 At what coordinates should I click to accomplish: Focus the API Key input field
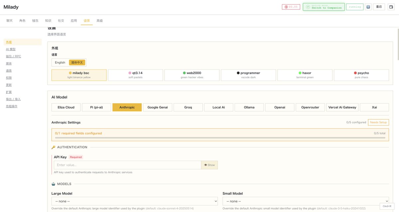point(128,165)
